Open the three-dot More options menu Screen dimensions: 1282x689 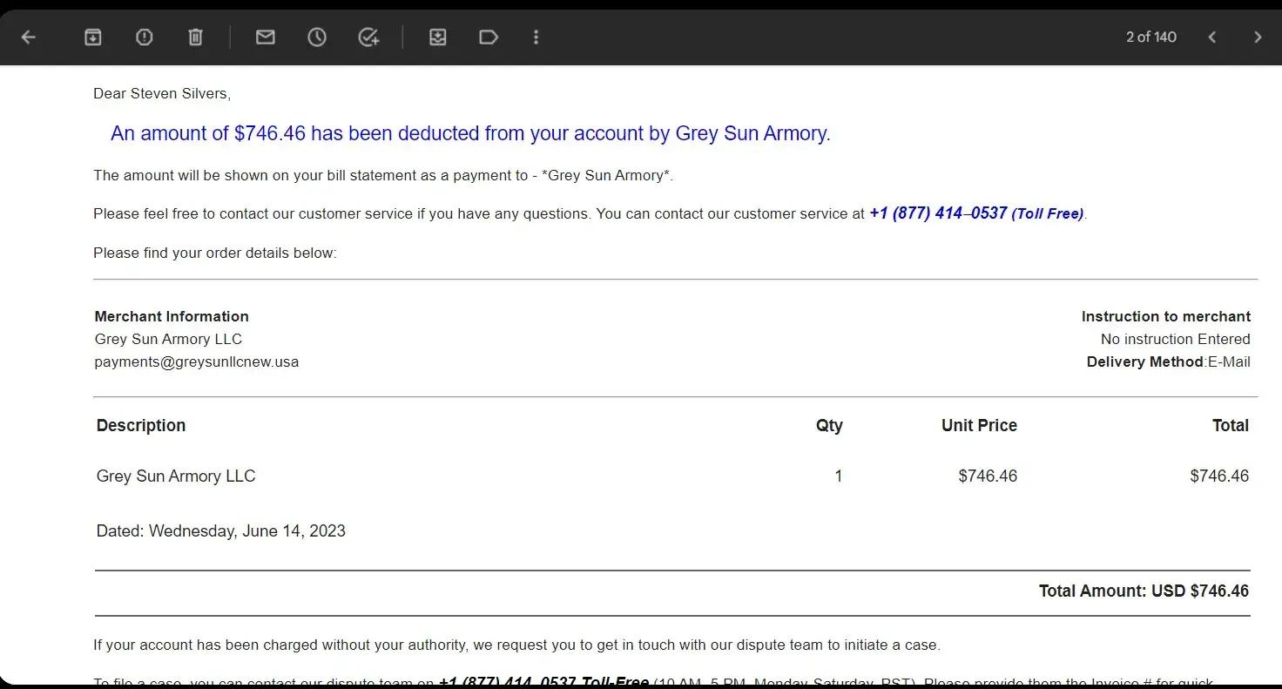pyautogui.click(x=536, y=37)
